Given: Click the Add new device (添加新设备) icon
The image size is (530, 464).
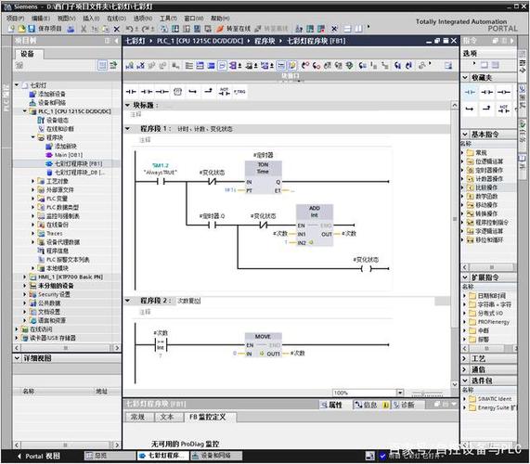Looking at the screenshot, I should tap(32, 94).
